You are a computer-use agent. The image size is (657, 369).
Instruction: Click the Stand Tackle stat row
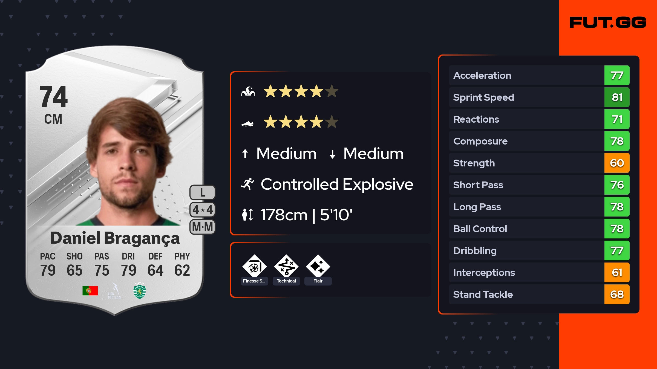(x=526, y=294)
